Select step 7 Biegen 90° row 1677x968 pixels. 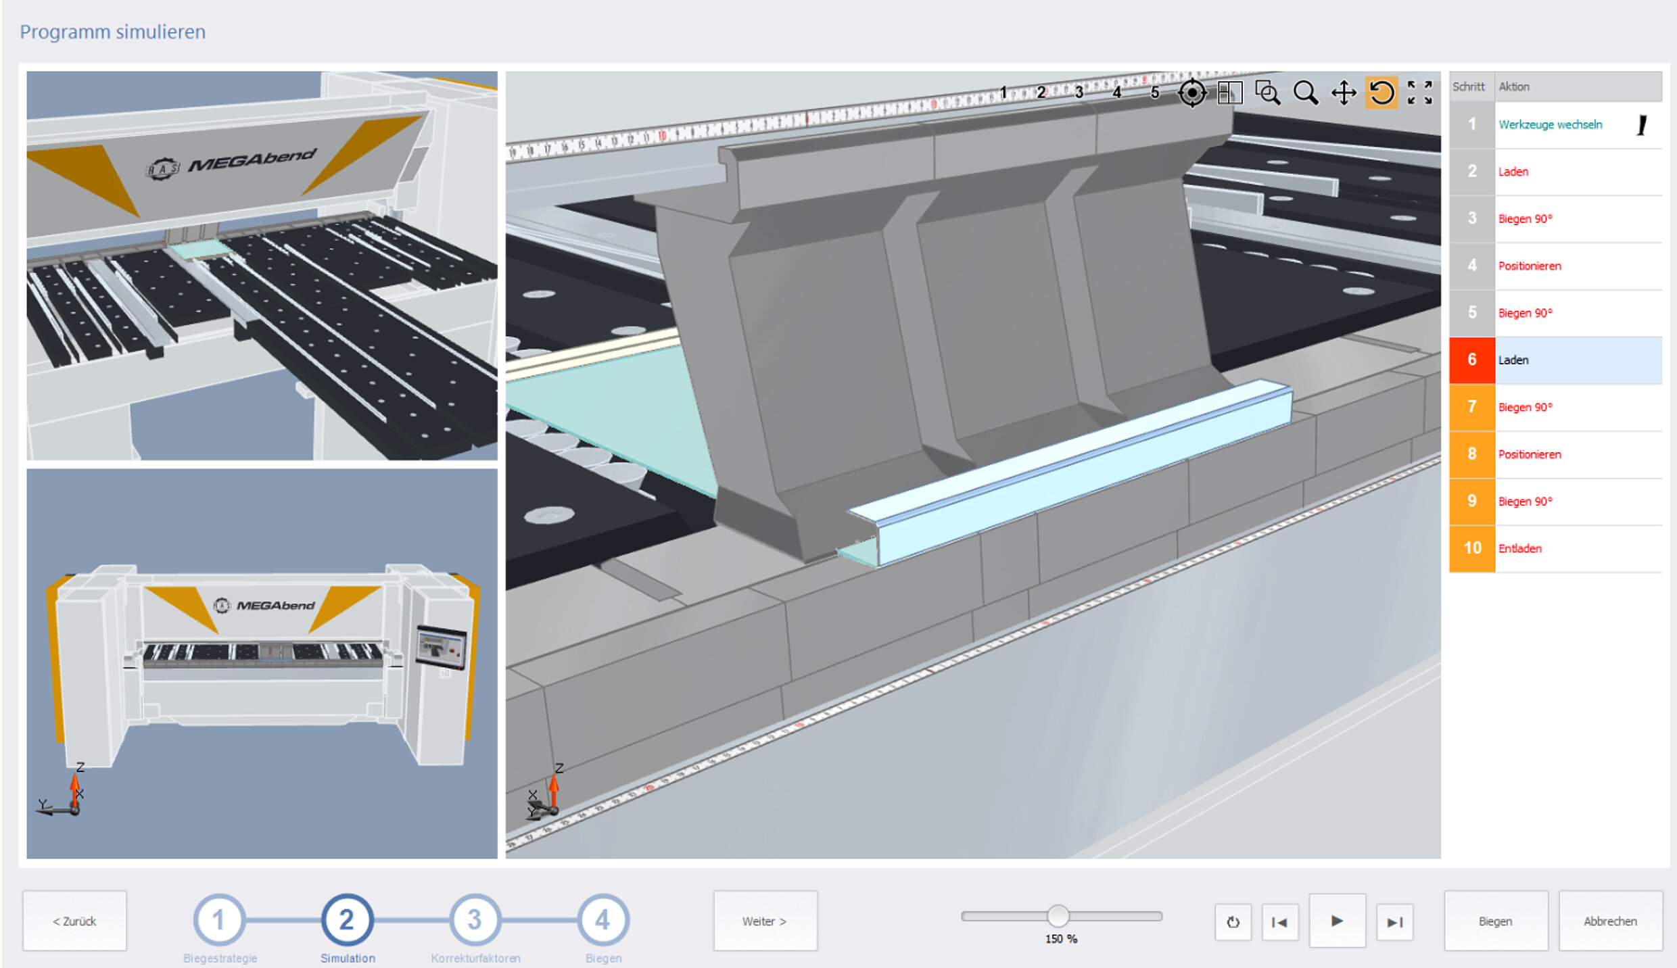pyautogui.click(x=1555, y=408)
